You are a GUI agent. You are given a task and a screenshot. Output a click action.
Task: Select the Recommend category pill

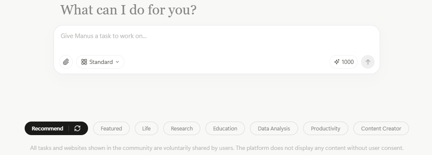(47, 128)
